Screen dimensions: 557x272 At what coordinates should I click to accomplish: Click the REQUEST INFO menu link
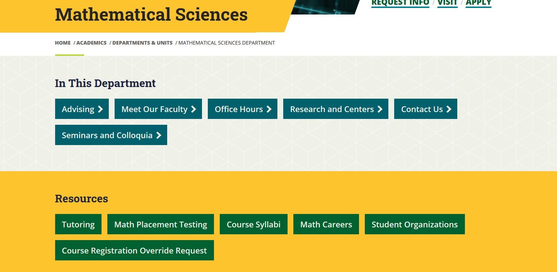coord(400,3)
